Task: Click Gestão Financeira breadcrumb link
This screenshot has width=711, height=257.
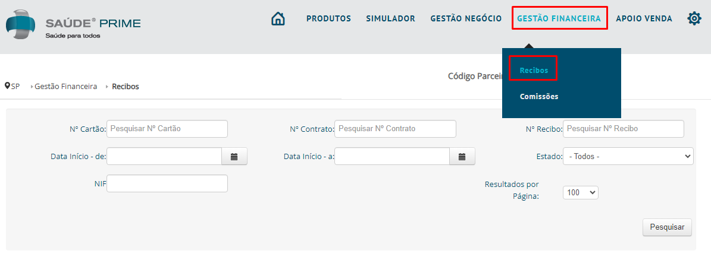Action: pos(66,87)
